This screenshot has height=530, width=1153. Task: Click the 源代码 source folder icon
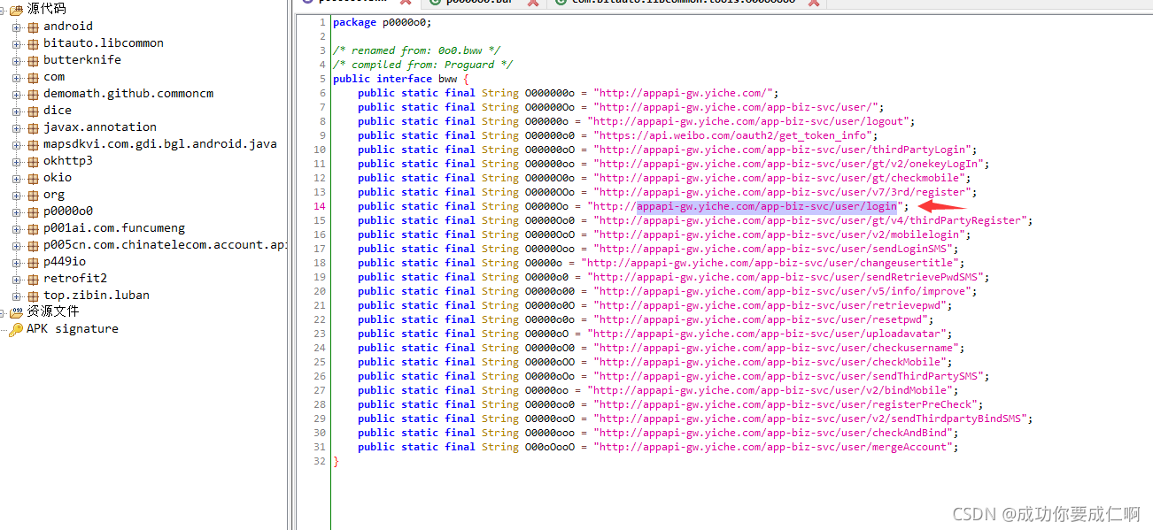point(16,10)
